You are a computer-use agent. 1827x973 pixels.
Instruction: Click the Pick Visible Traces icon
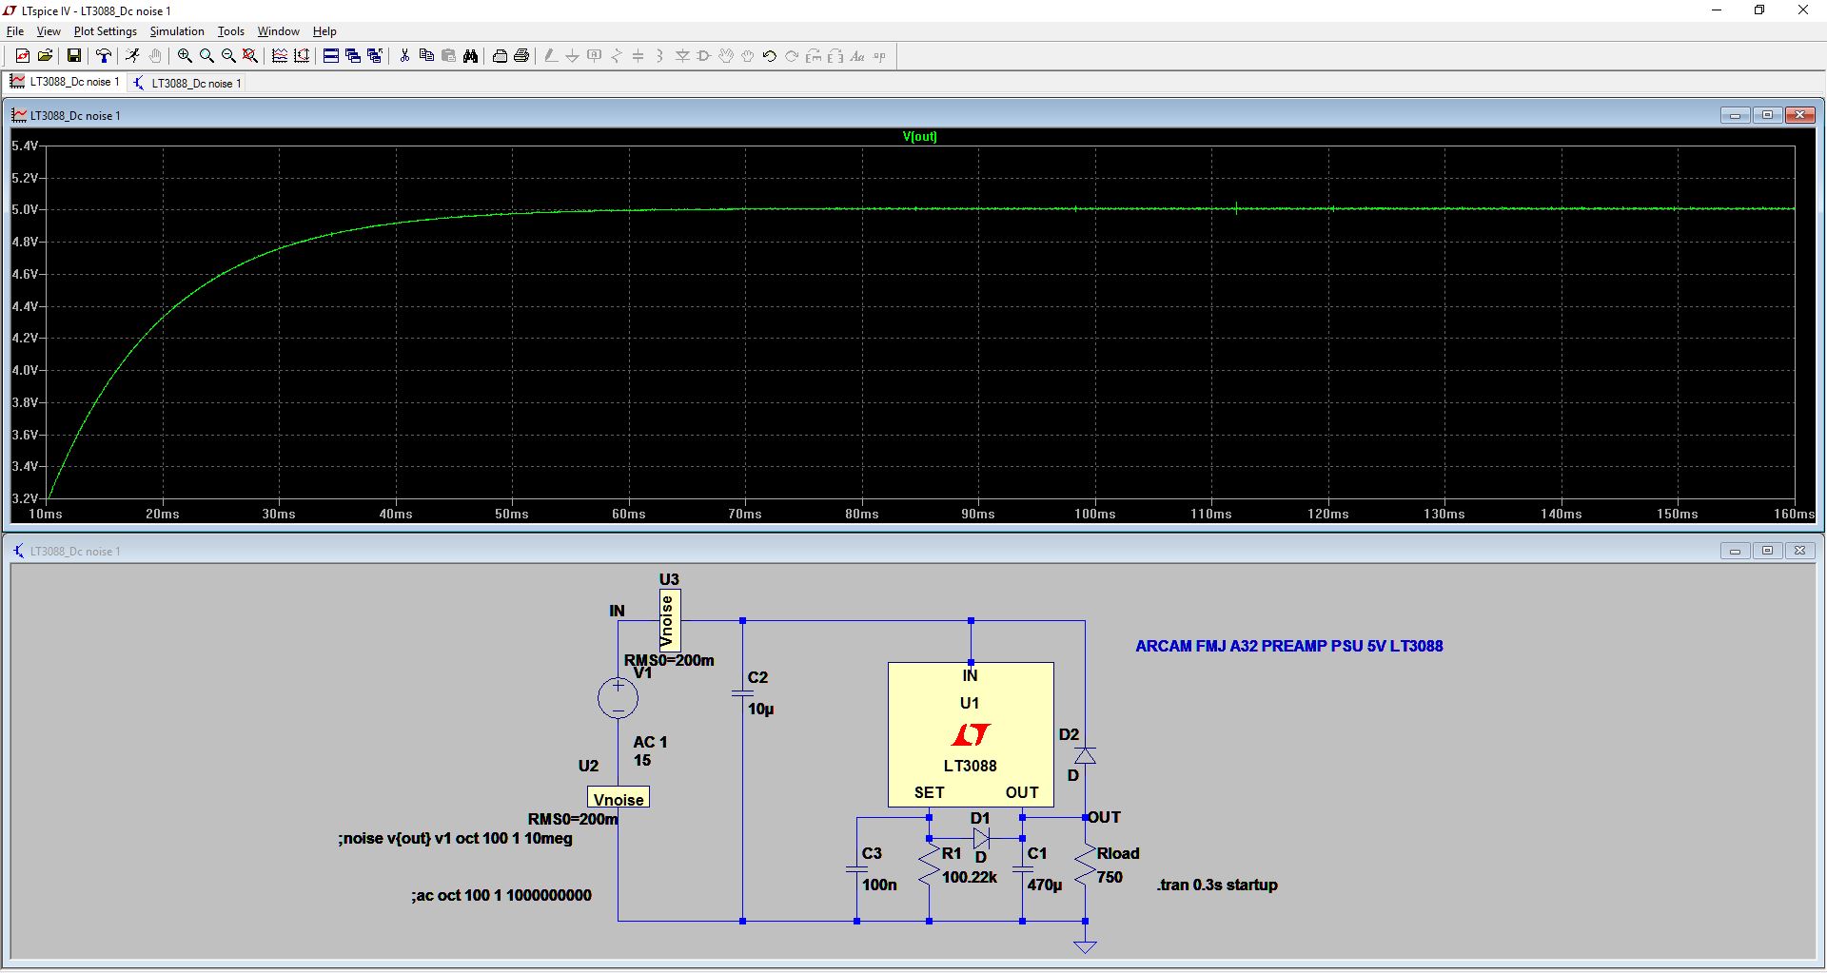pos(302,56)
